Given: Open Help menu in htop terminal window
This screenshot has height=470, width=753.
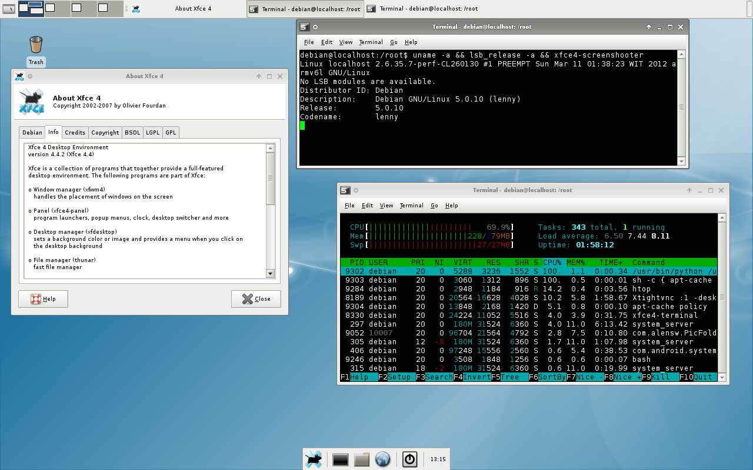Looking at the screenshot, I should coord(452,206).
